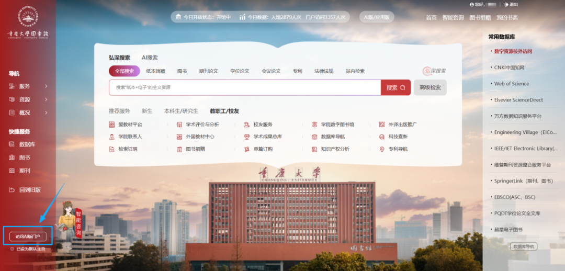Expand the 服务 navigation chevron
The width and height of the screenshot is (565, 271).
point(46,86)
